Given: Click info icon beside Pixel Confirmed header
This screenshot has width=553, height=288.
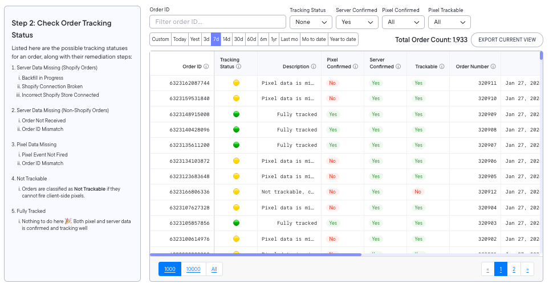Looking at the screenshot, I should pyautogui.click(x=356, y=67).
